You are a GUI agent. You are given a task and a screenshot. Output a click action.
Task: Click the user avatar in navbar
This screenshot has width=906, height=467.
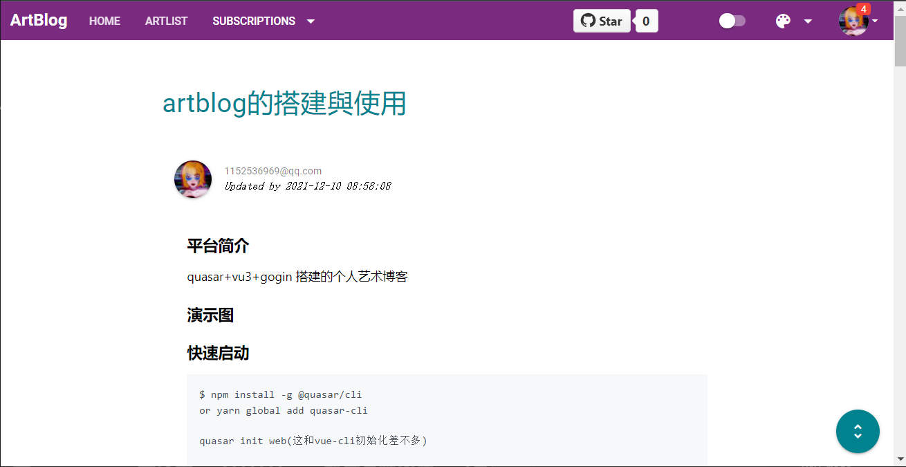click(x=853, y=21)
